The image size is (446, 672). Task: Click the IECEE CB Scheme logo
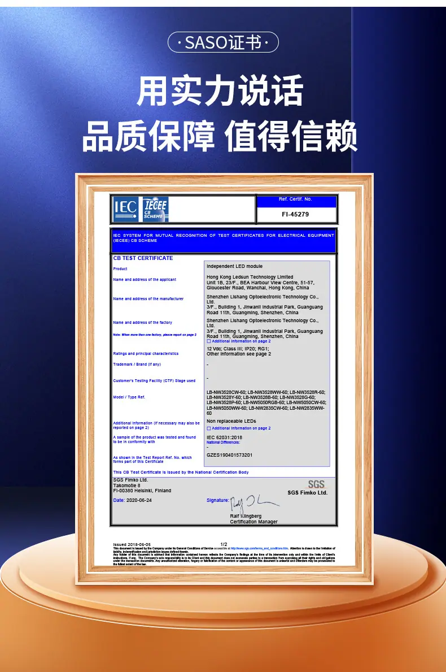tap(155, 209)
